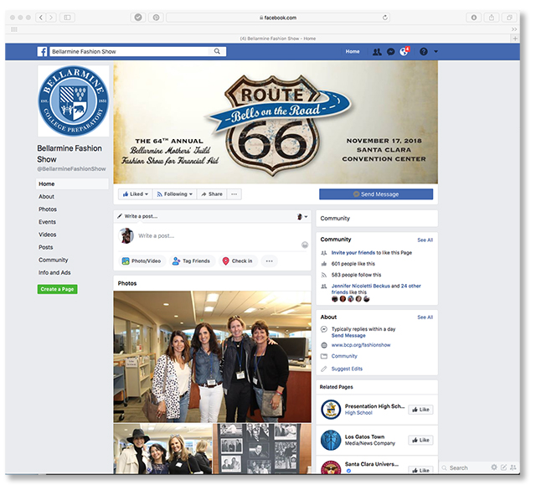Click the Share button under cover

click(x=212, y=194)
